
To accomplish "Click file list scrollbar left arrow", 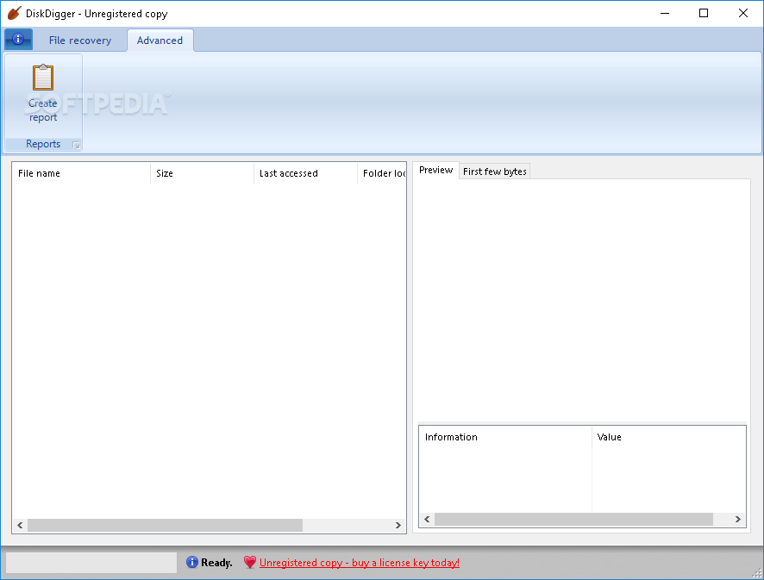I will (x=20, y=525).
